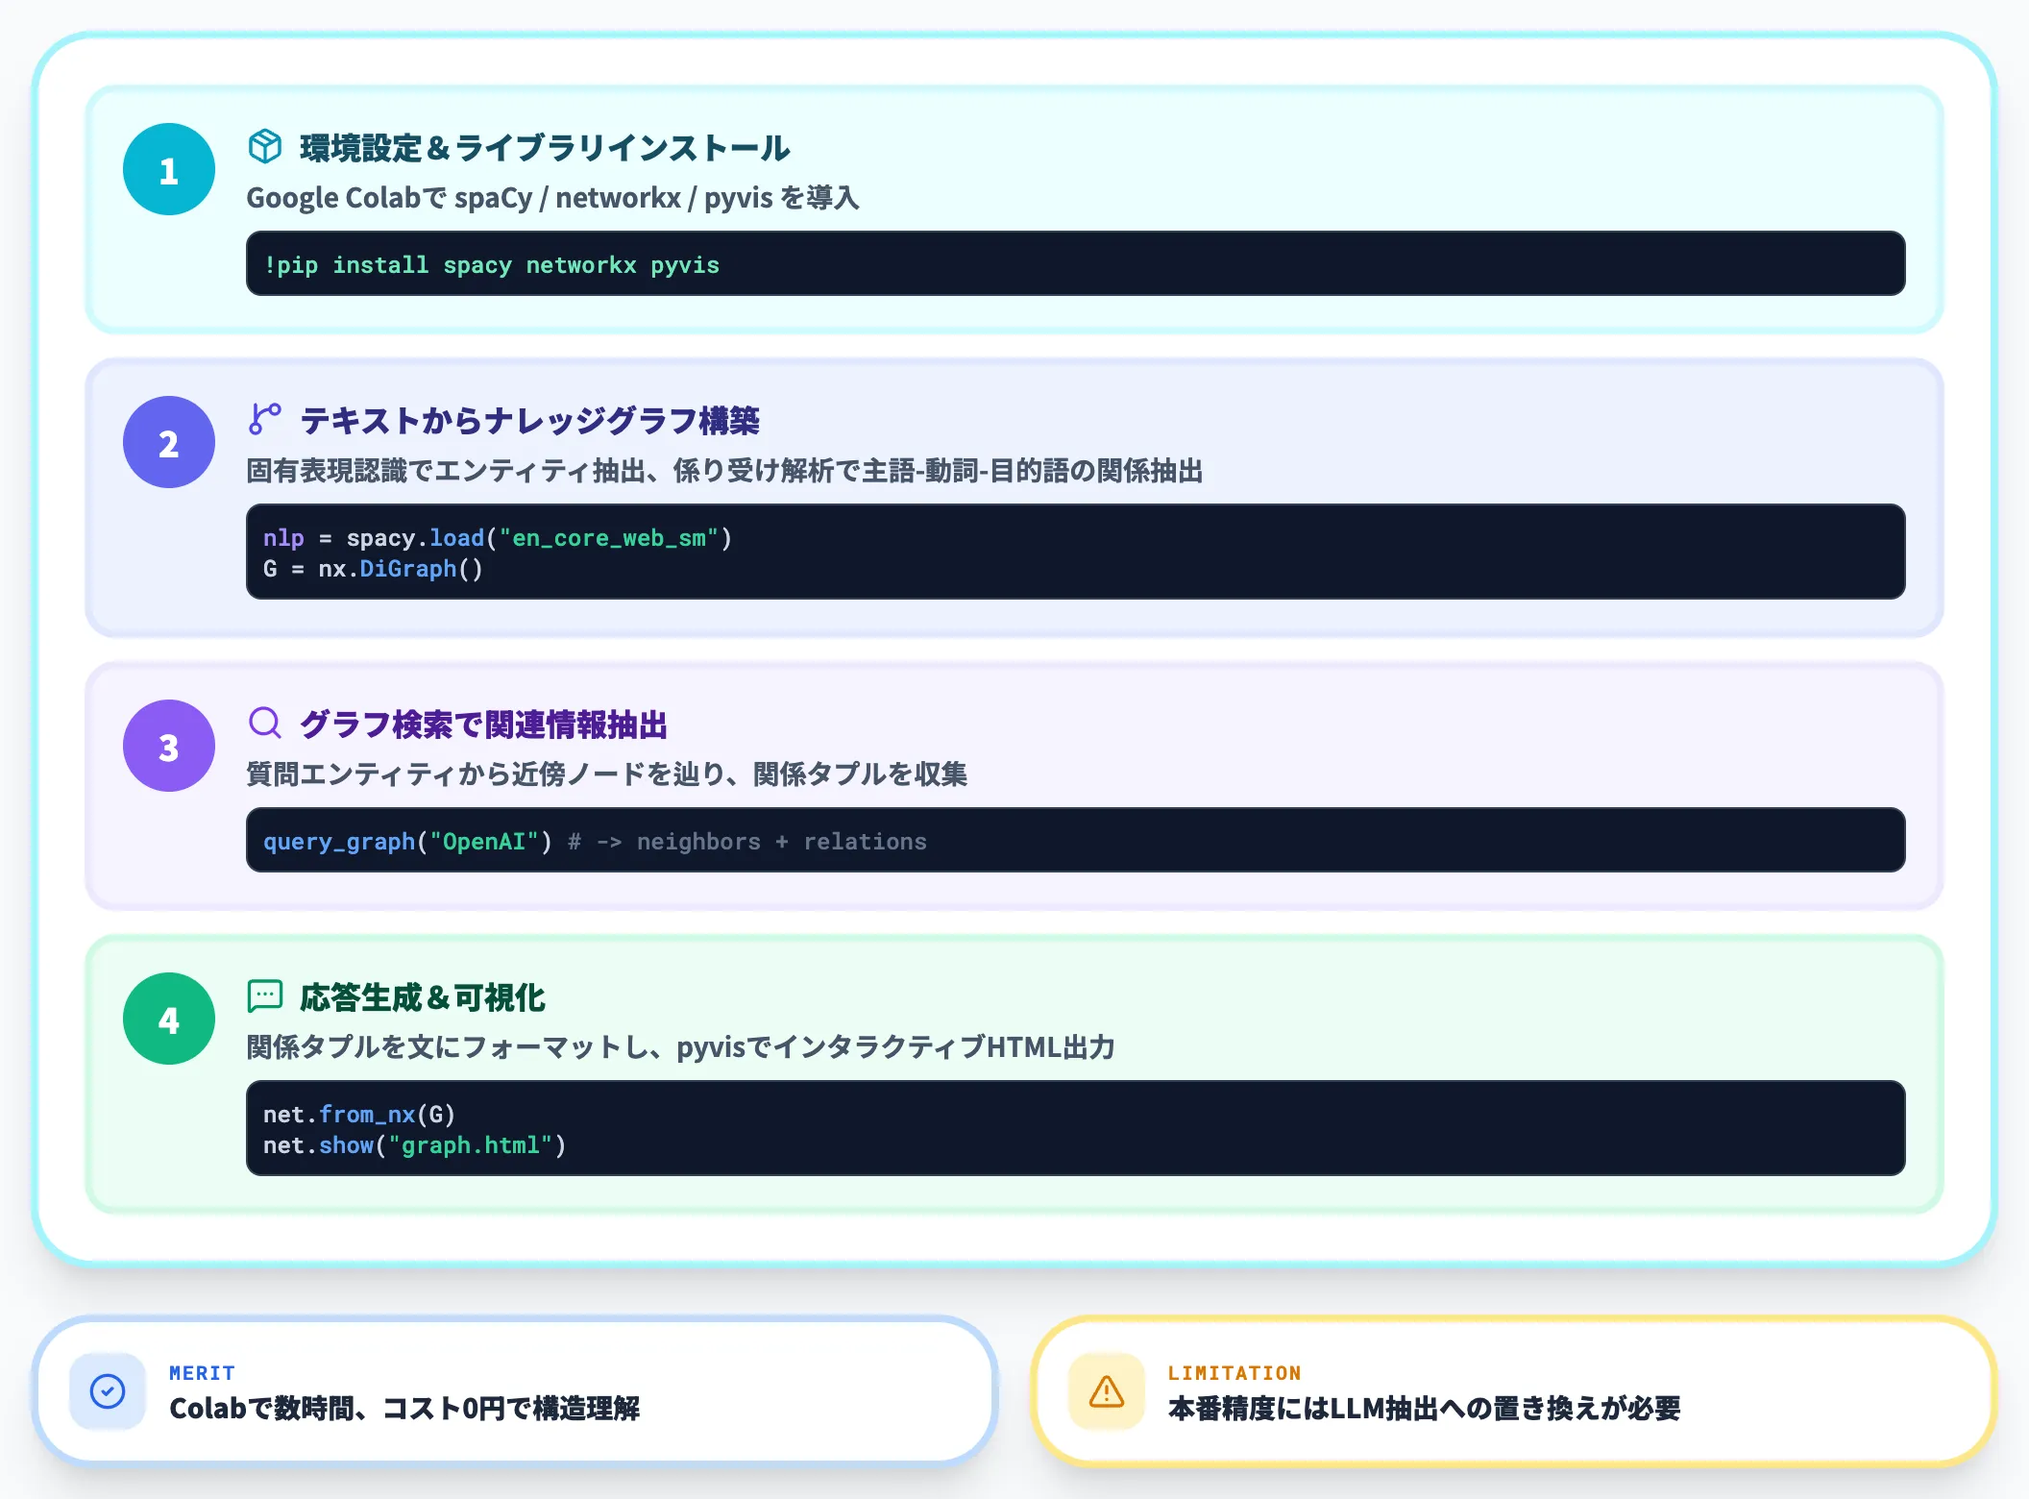This screenshot has width=2029, height=1499.
Task: Click the git branch icon beside step 2 heading
Action: tap(265, 420)
